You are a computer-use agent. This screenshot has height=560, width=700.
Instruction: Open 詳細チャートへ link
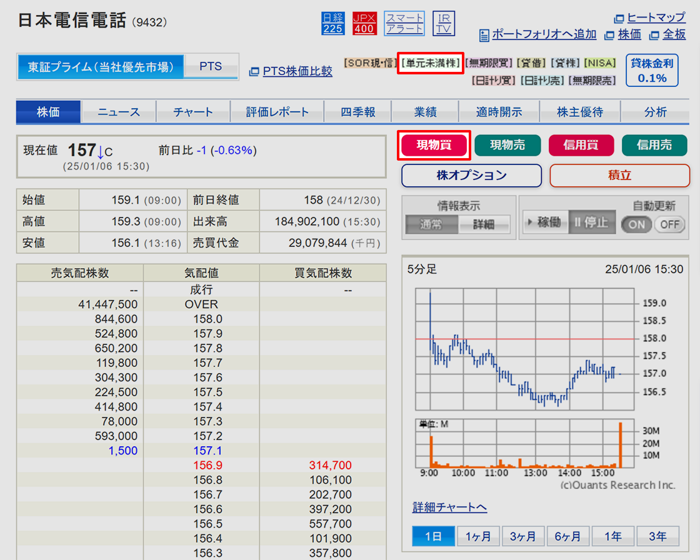(449, 507)
